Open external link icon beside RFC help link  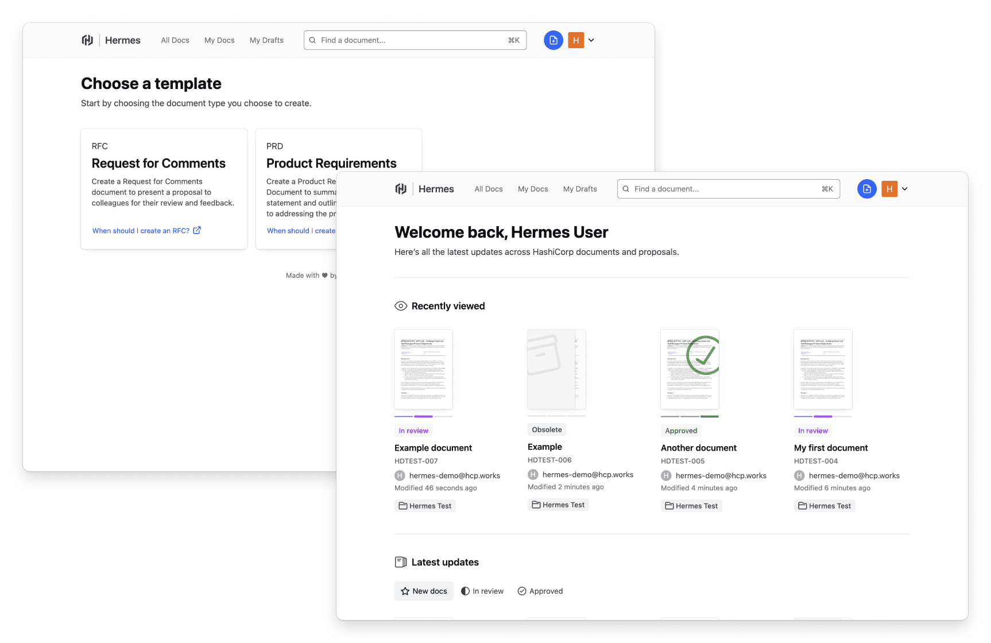197,230
